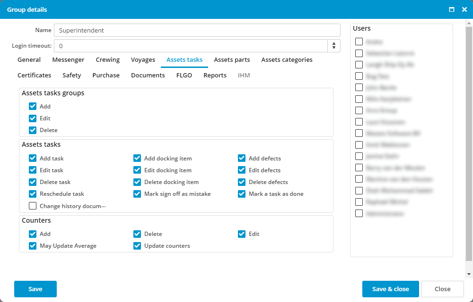Disable Mark sign off as mistake
Image resolution: width=473 pixels, height=302 pixels.
[x=137, y=194]
